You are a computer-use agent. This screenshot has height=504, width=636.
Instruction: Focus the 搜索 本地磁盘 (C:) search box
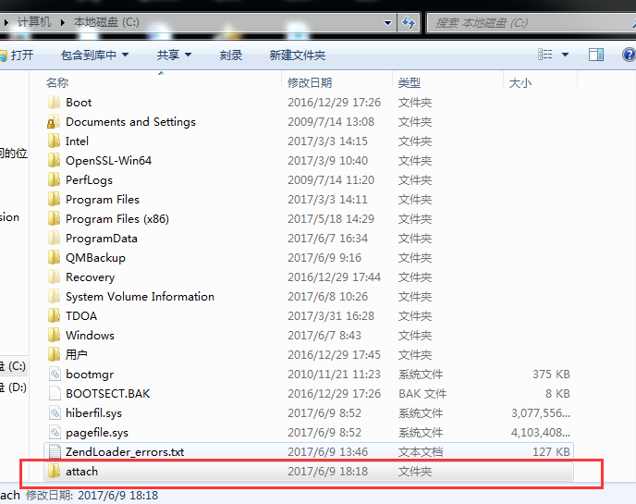pyautogui.click(x=532, y=23)
